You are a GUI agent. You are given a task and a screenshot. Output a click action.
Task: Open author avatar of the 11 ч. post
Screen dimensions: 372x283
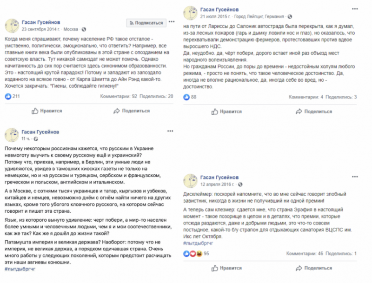[12, 135]
